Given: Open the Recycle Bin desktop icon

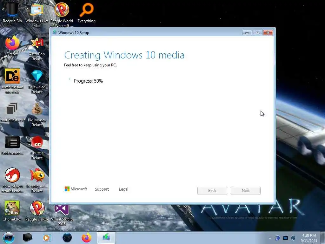Looking at the screenshot, I should (12, 12).
